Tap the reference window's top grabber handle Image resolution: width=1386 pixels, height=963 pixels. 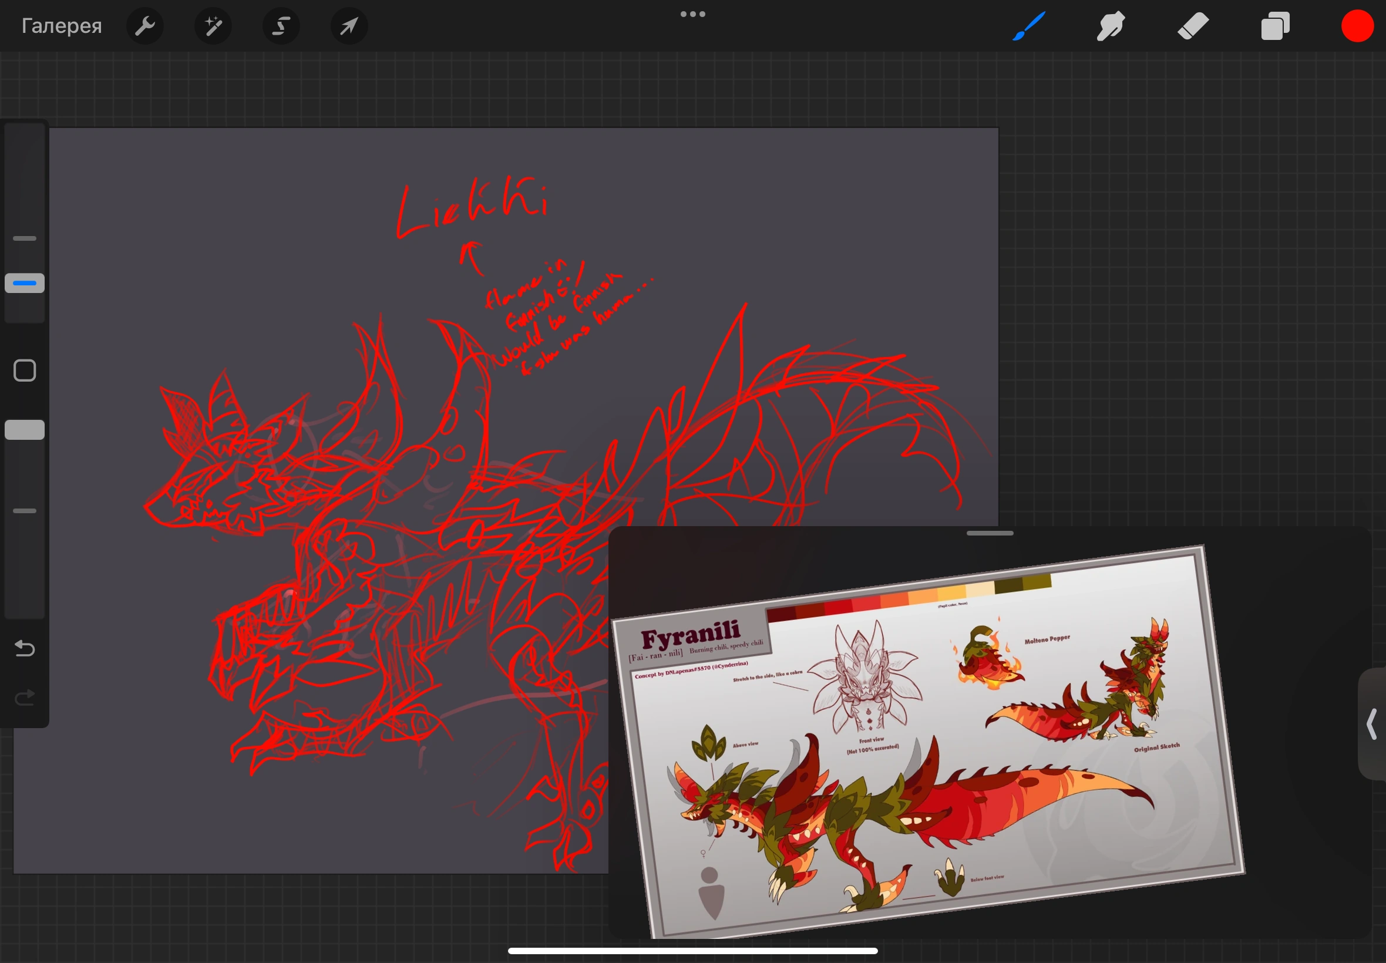(990, 533)
